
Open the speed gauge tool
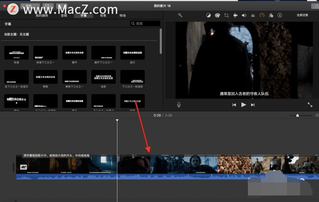262,15
